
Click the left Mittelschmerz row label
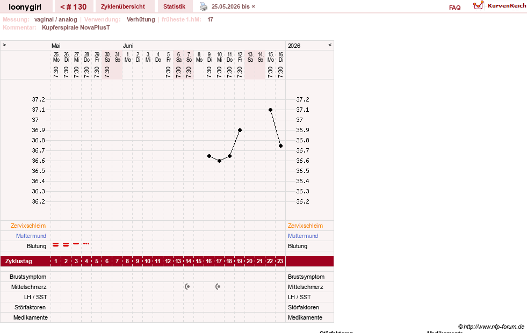click(29, 287)
